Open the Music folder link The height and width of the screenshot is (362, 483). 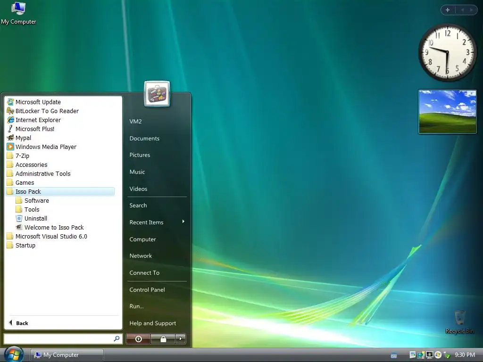pos(137,172)
